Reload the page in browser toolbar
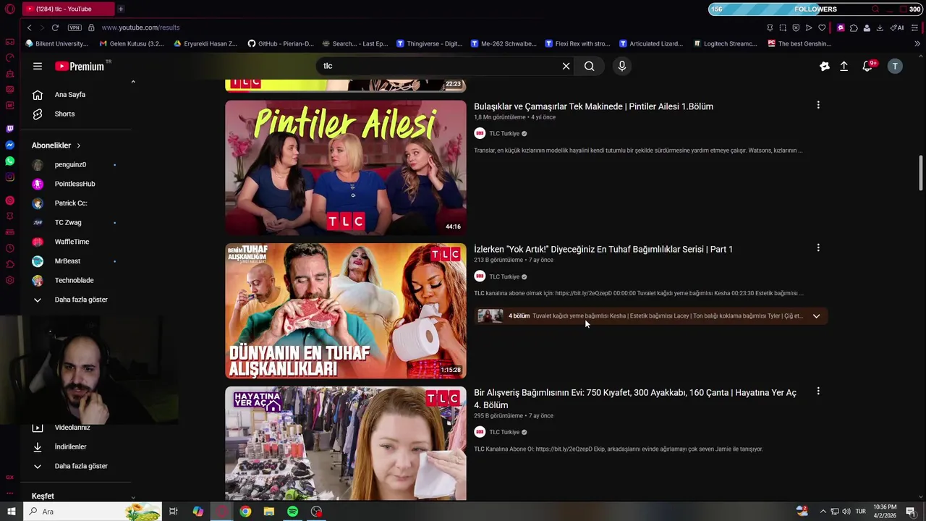 tap(55, 27)
